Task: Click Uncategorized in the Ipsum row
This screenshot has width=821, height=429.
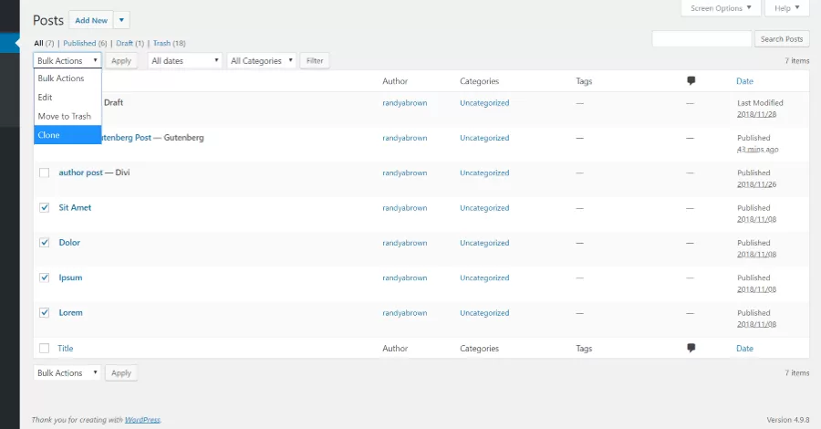Action: pyautogui.click(x=484, y=278)
